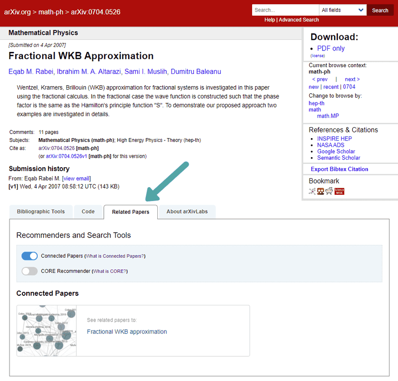The width and height of the screenshot is (398, 381).
Task: Open recent listings link
Action: (331, 87)
